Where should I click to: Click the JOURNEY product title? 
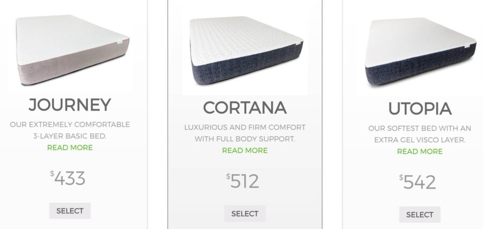tap(70, 105)
